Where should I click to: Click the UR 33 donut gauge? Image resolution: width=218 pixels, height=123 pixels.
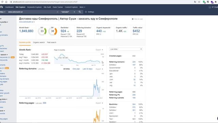point(42,31)
